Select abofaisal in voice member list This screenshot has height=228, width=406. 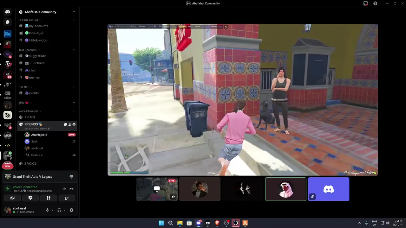[50, 148]
